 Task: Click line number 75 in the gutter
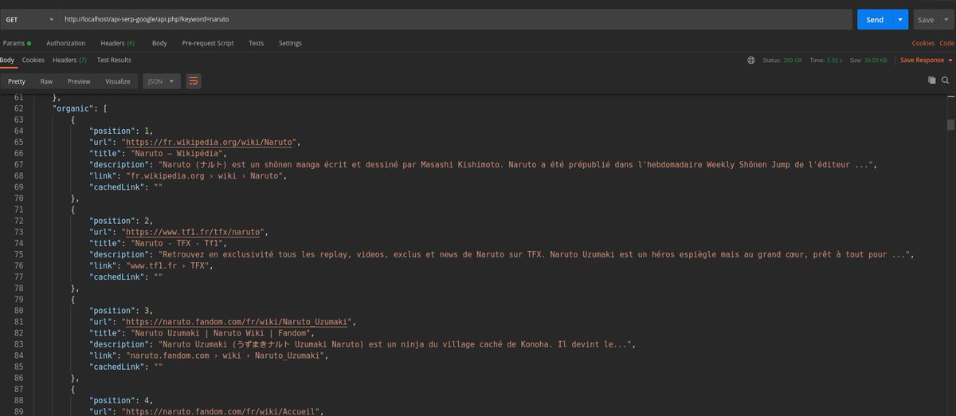coord(18,254)
